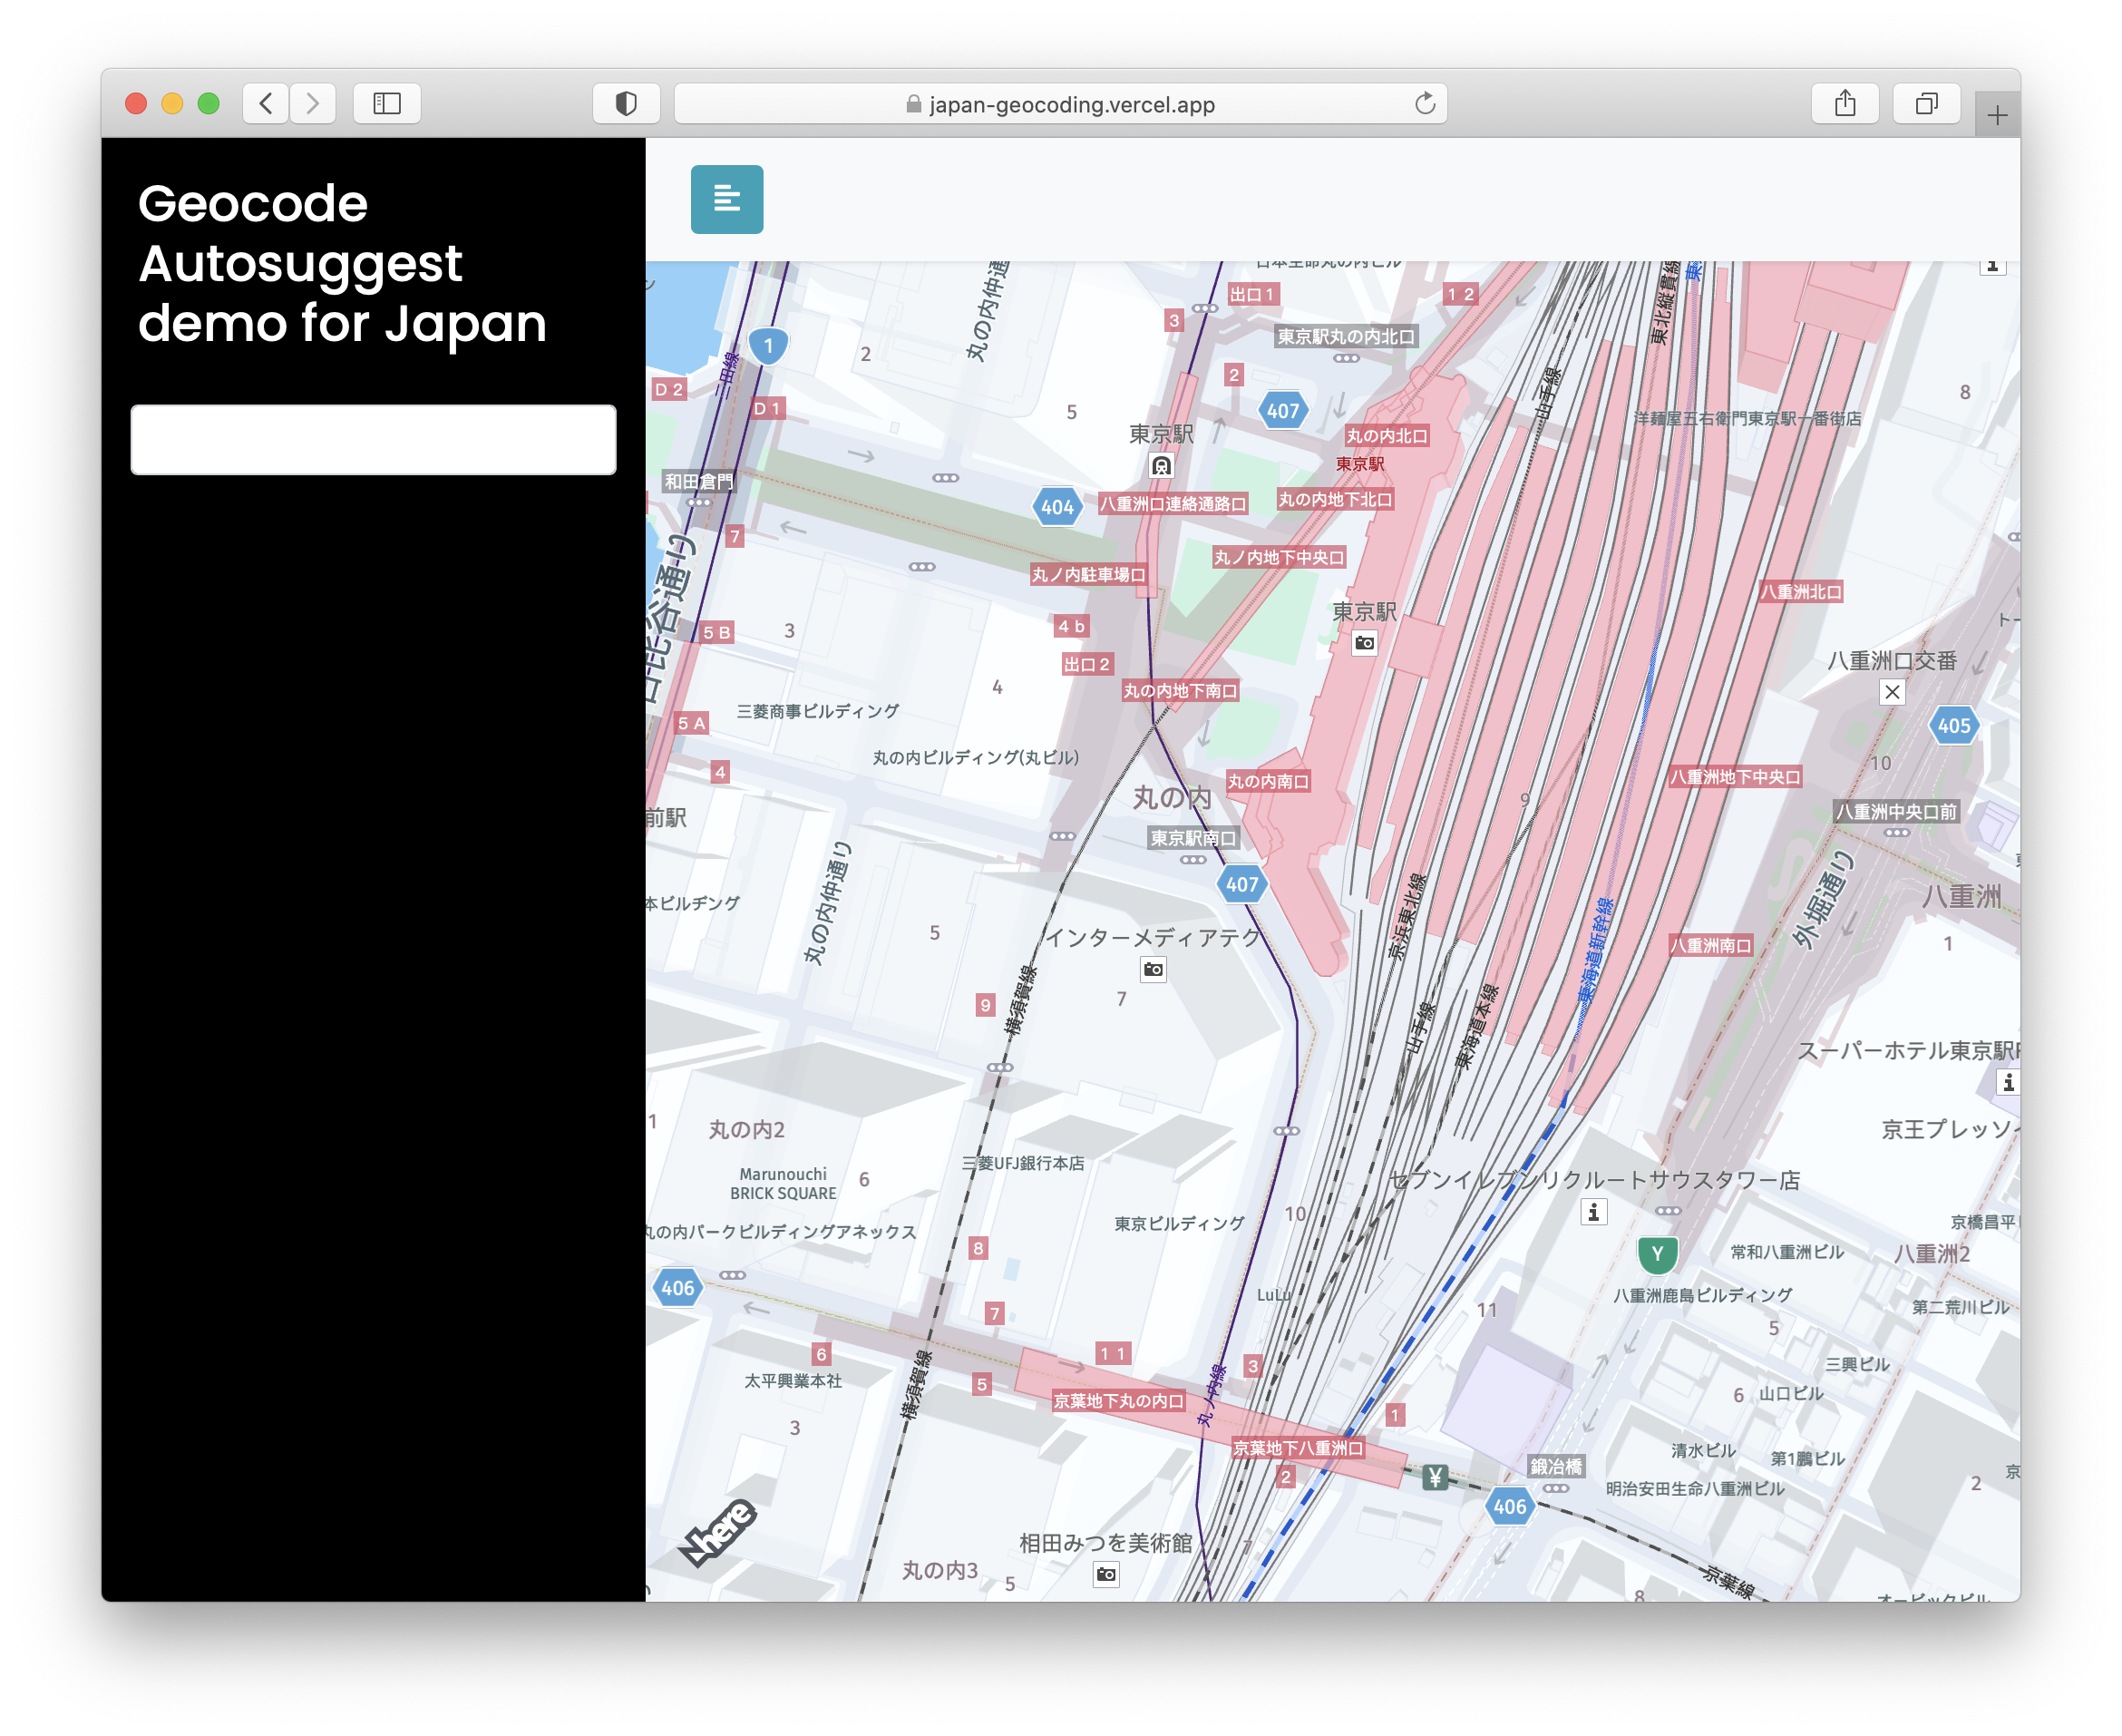The width and height of the screenshot is (2122, 1736).
Task: Click the インターメディアテク camera marker
Action: [x=1153, y=969]
